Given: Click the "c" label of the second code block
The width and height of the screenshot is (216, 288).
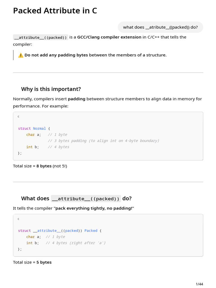Looking at the screenshot, I should coord(19,219).
